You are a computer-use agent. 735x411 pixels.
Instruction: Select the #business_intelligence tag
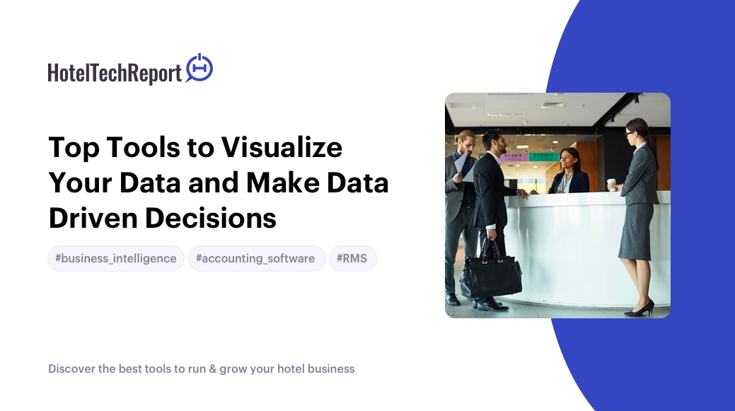click(x=116, y=258)
